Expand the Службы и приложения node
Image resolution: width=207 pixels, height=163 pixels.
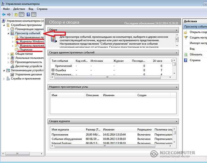(x=4, y=79)
